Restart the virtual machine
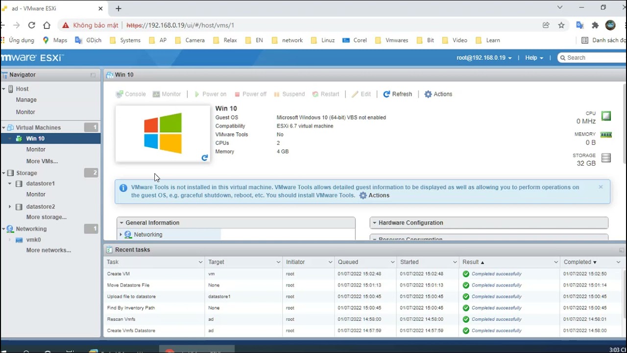 pos(326,94)
